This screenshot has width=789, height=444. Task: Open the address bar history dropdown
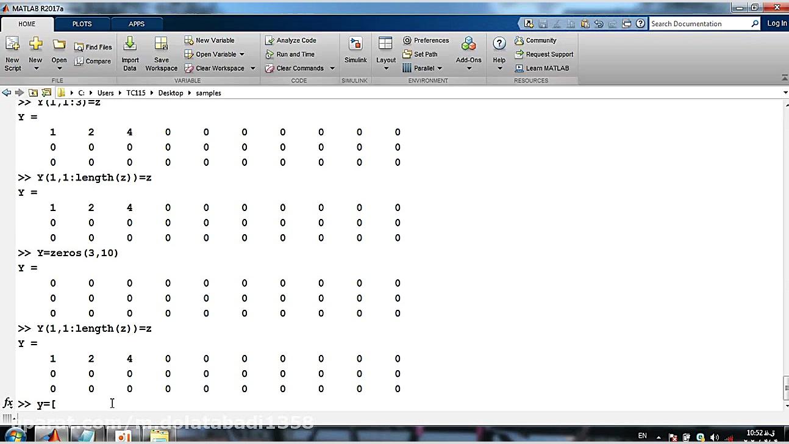(x=785, y=93)
